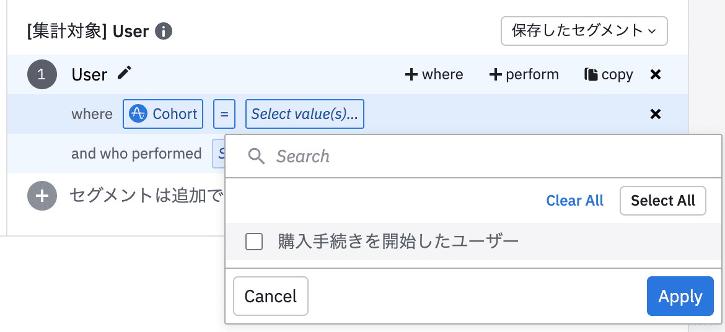Click the Clear All link

pos(574,201)
